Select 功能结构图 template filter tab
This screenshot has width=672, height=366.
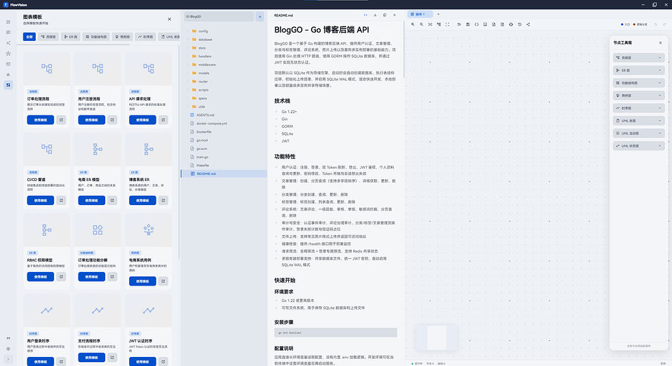click(95, 37)
